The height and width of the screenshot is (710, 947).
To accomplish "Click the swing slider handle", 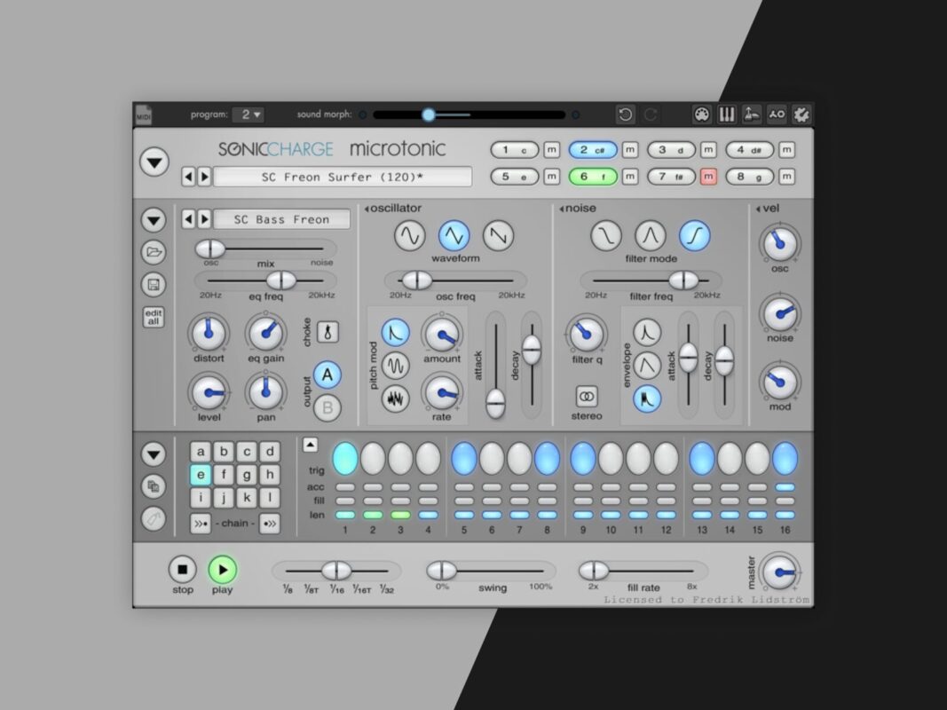I will [x=441, y=570].
